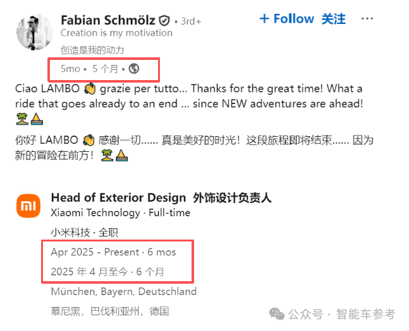Screen dimensions: 409x331
Task: Click the verified shield badge icon
Action: click(164, 21)
